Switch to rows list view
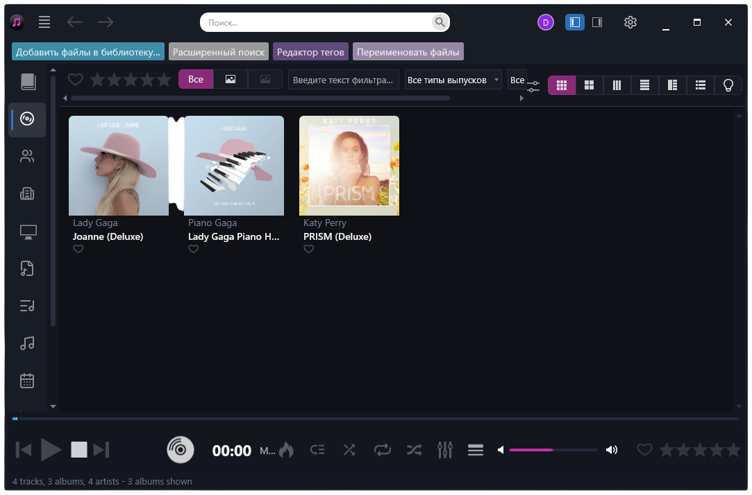The width and height of the screenshot is (752, 495). (x=644, y=85)
